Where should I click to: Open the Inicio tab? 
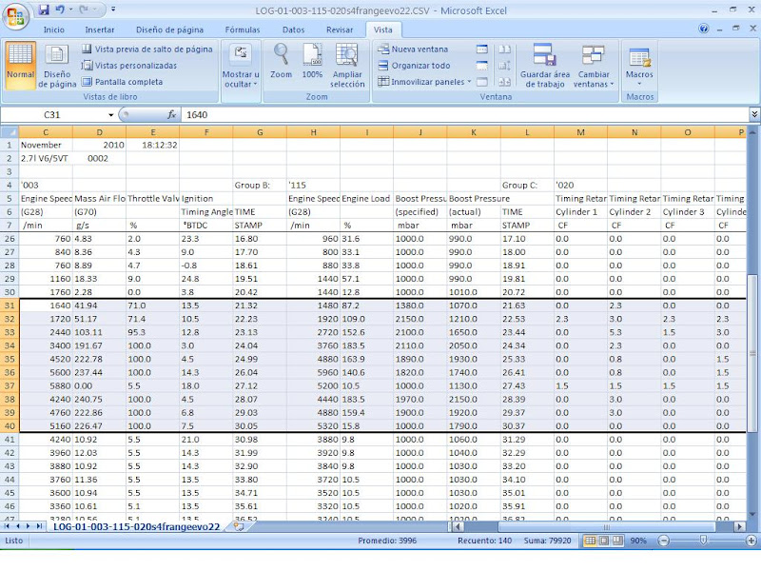tap(54, 30)
